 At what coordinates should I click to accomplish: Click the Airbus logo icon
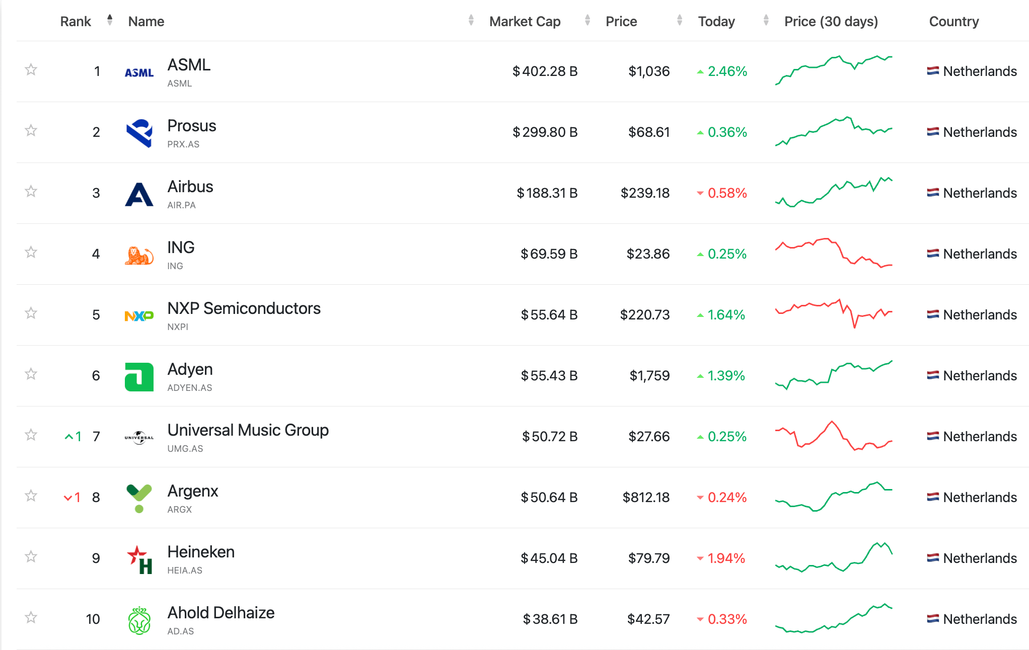139,194
